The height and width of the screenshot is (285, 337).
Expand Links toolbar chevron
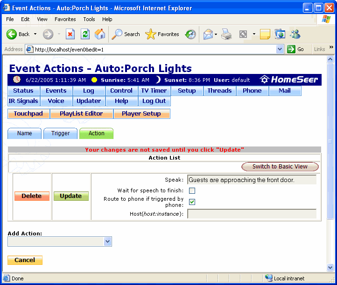click(331, 47)
